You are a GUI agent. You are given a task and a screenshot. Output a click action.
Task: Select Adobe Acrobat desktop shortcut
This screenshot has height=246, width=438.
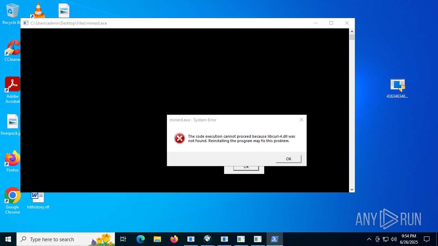[12, 90]
